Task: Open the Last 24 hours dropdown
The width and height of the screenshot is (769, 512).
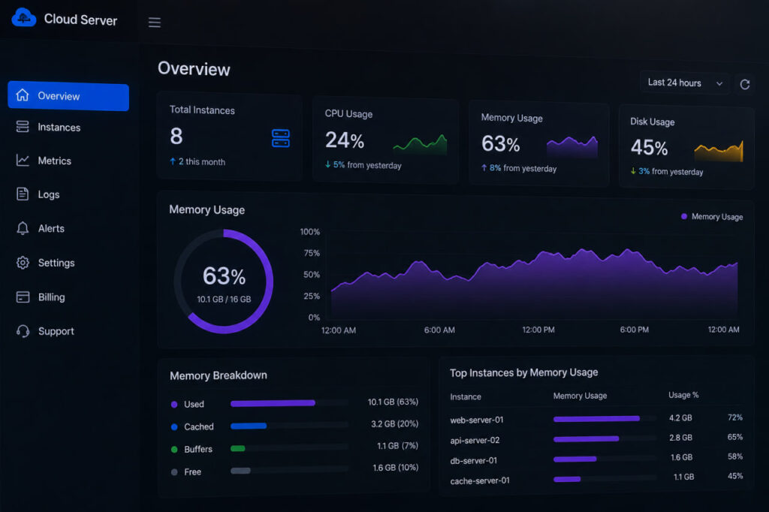Action: [x=685, y=83]
